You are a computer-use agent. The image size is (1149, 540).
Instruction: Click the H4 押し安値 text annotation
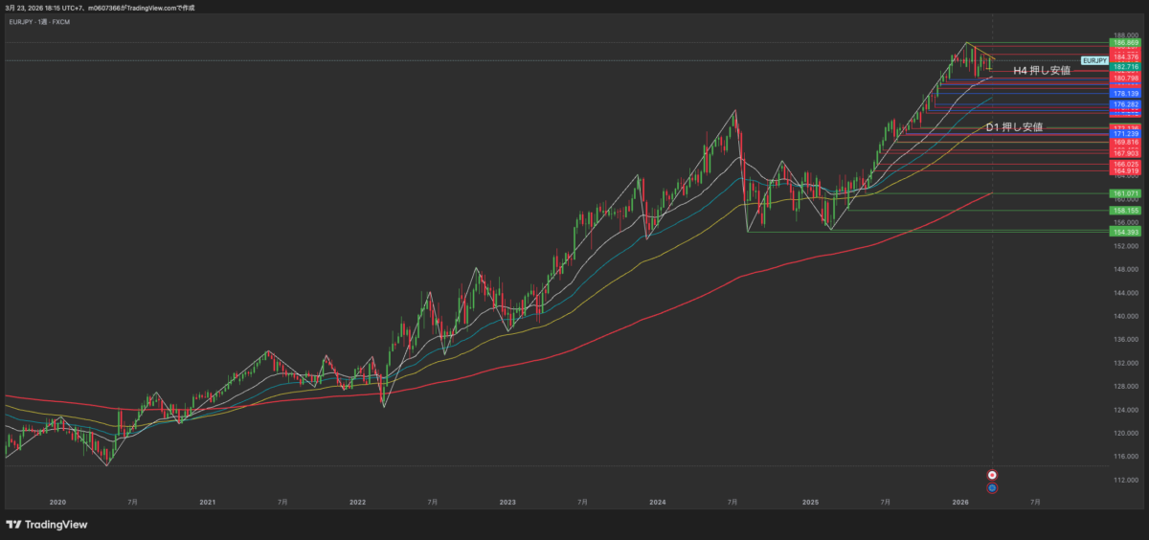pos(1042,70)
